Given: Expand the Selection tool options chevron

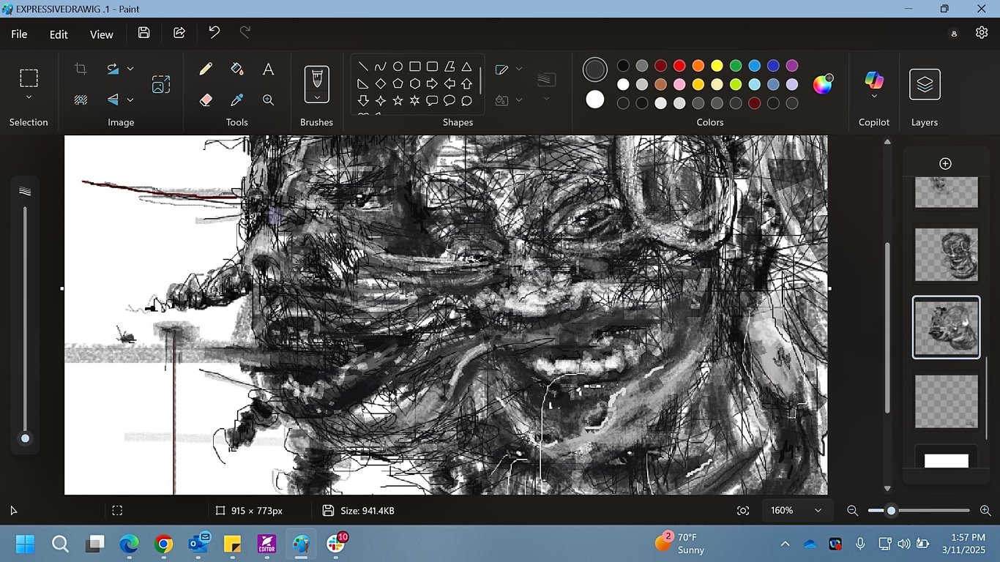Looking at the screenshot, I should (29, 97).
